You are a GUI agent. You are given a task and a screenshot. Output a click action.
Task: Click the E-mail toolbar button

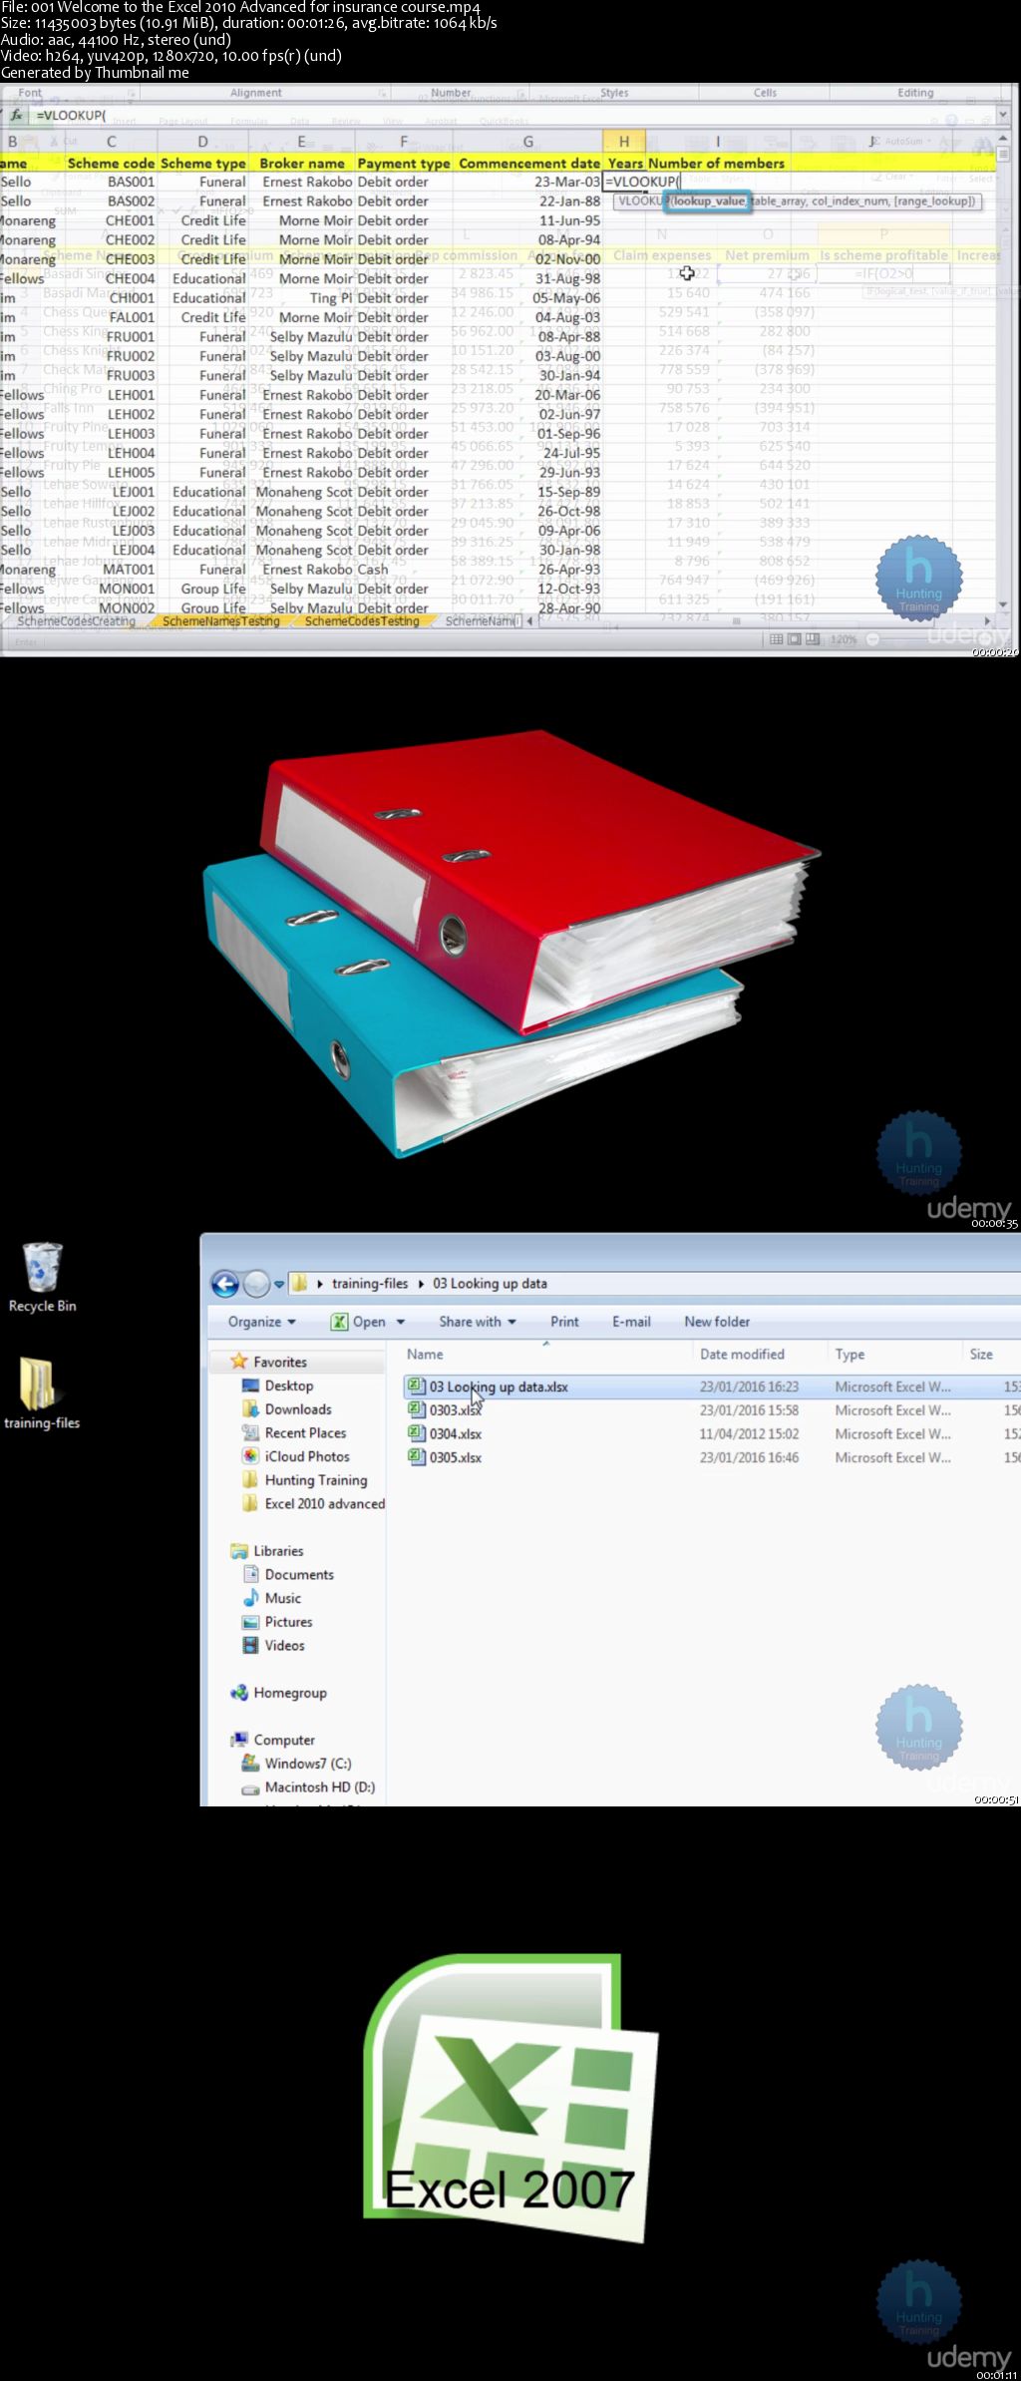click(x=631, y=1322)
